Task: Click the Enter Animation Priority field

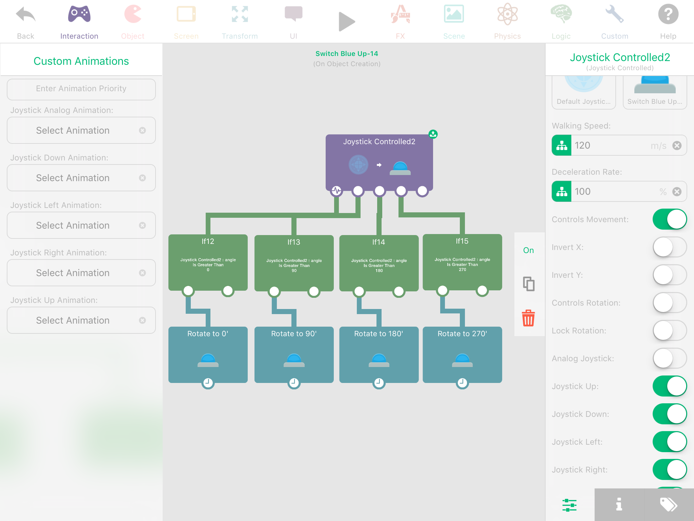Action: click(x=81, y=89)
